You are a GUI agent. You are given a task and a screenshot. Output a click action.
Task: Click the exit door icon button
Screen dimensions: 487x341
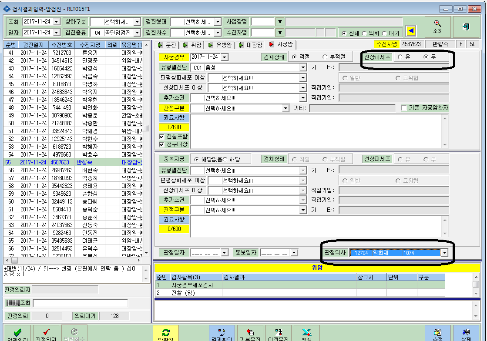466,27
